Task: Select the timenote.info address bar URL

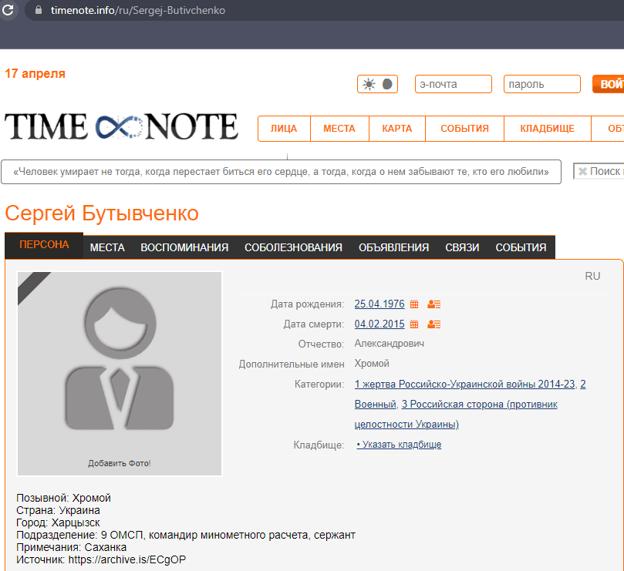Action: click(138, 10)
